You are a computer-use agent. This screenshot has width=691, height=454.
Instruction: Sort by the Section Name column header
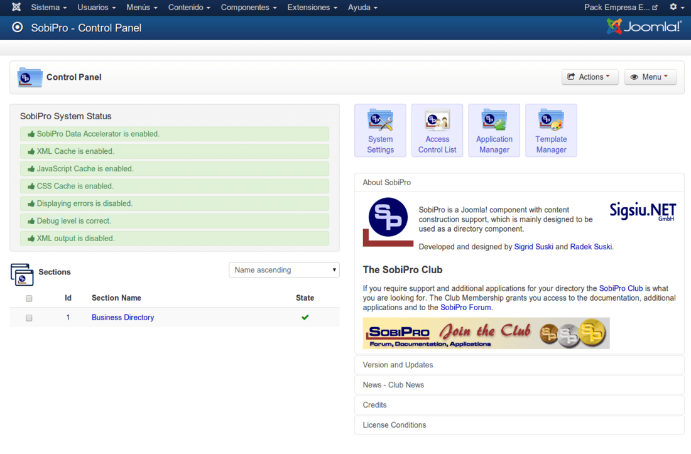pos(116,298)
